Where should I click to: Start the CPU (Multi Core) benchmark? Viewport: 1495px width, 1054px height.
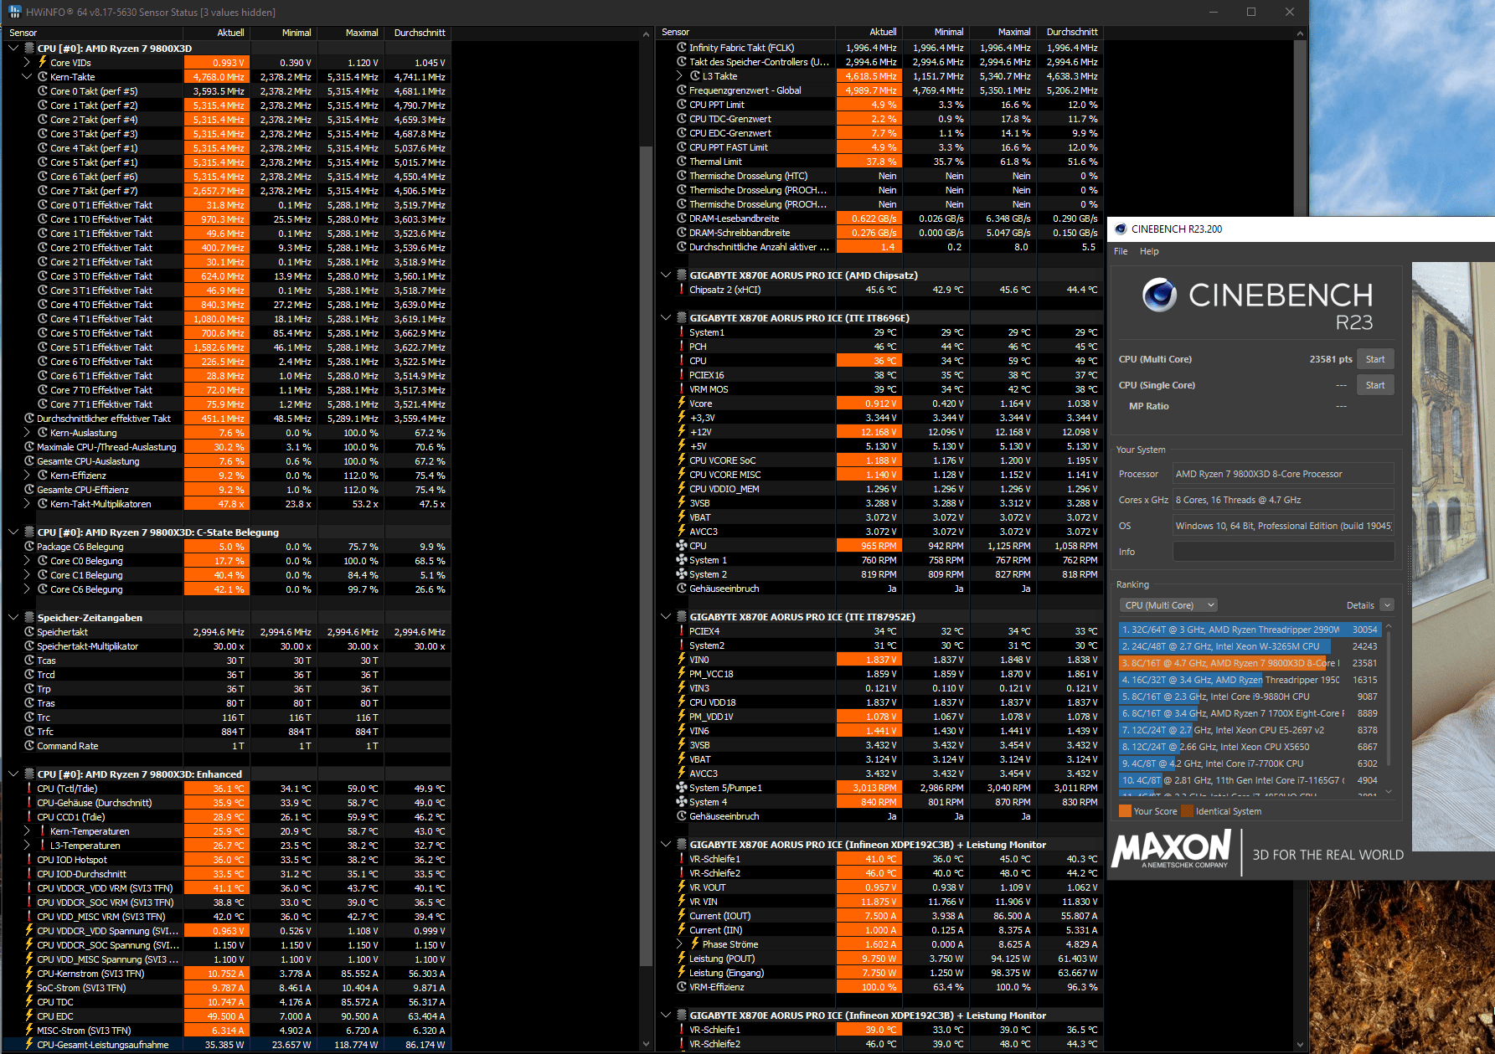1375,359
